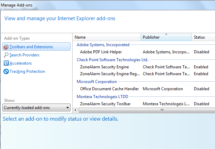
Task: Click the Adobe Systems, Incorporated group header
Action: pos(103,45)
